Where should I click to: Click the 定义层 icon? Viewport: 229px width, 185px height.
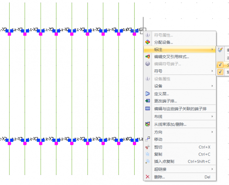(148, 93)
